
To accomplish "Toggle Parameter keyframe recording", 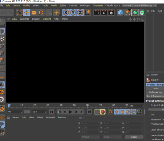I will 133,112.
